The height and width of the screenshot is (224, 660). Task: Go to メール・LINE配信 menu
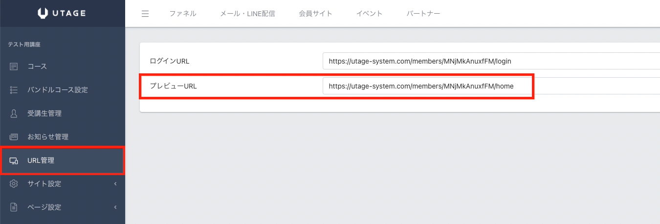point(247,14)
